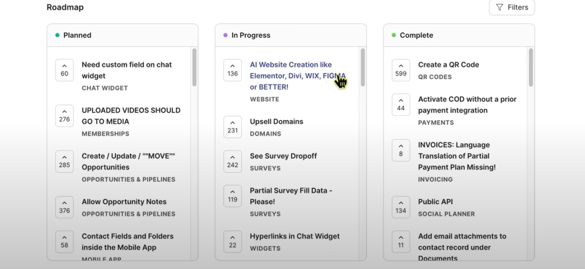
Task: Upvote the Upsell Domains item
Action: (233, 127)
